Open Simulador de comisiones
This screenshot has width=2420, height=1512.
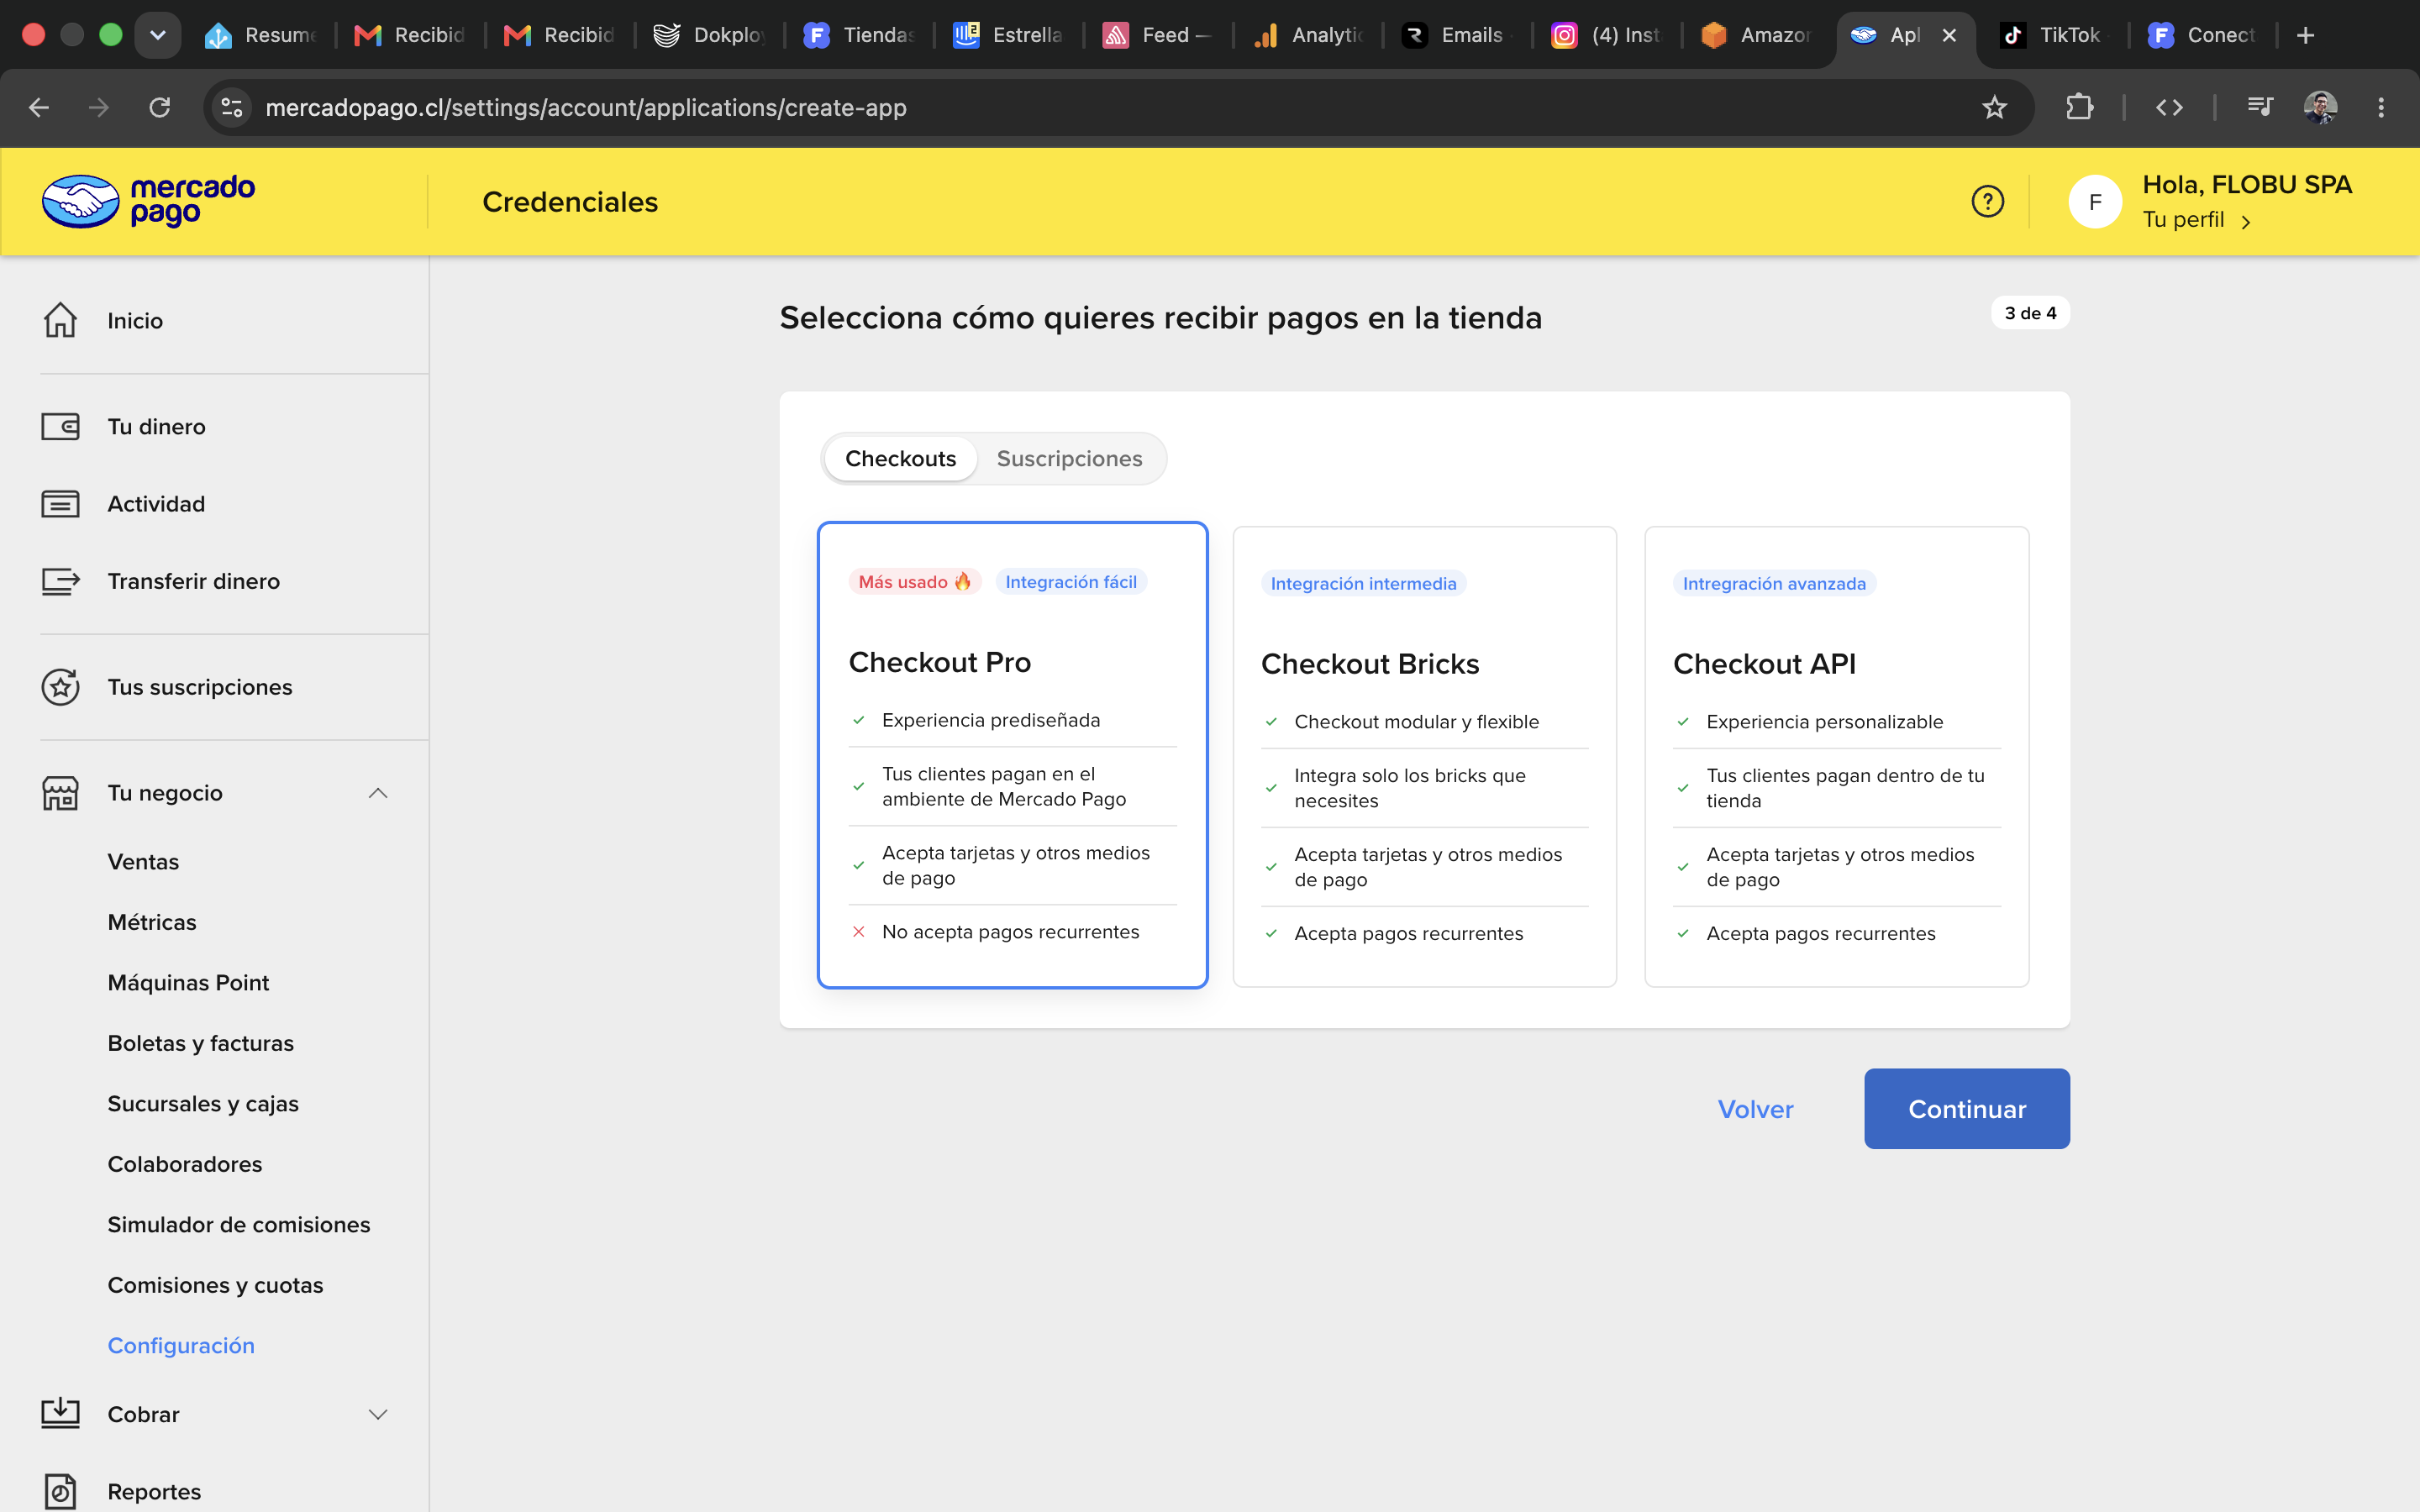[239, 1225]
